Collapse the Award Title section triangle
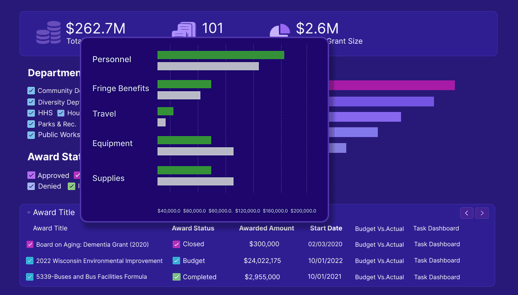 point(29,213)
